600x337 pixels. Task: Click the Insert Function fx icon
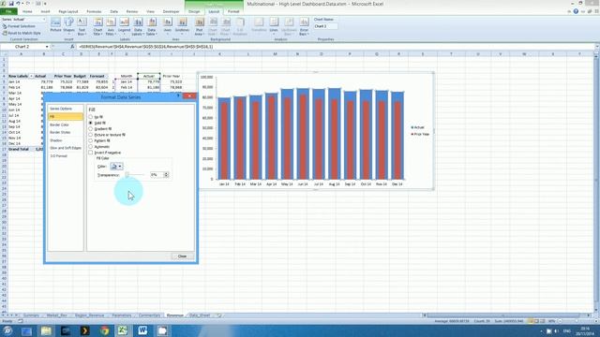pyautogui.click(x=72, y=47)
